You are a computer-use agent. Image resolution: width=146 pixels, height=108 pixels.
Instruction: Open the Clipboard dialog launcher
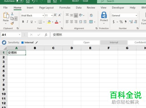pos(18,28)
